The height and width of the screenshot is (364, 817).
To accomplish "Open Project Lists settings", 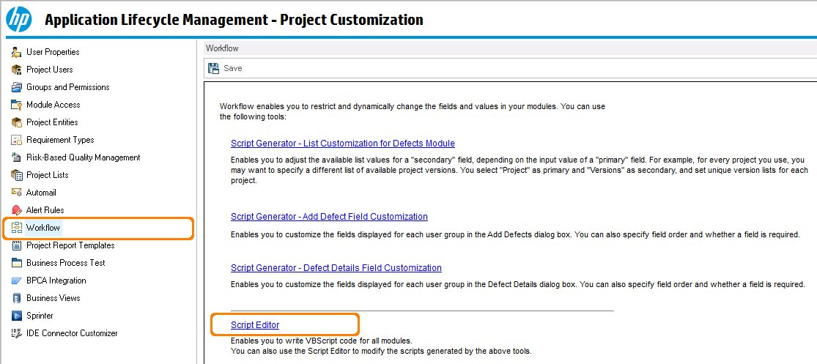I will coord(47,175).
